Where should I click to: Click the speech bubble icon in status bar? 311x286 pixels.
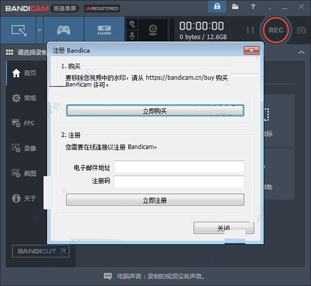pyautogui.click(x=108, y=276)
